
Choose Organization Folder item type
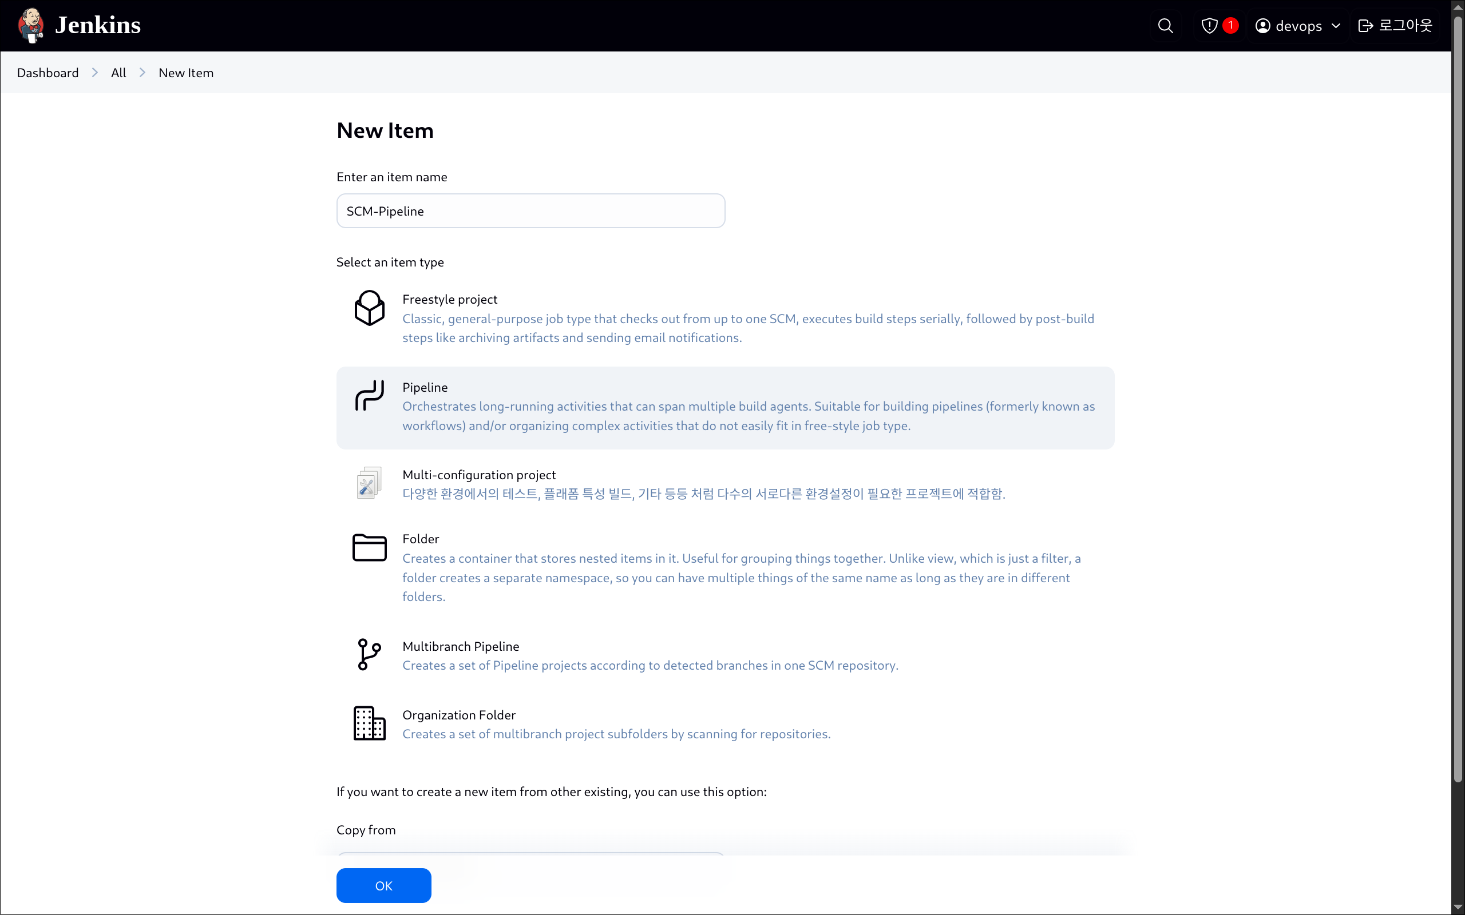click(459, 715)
